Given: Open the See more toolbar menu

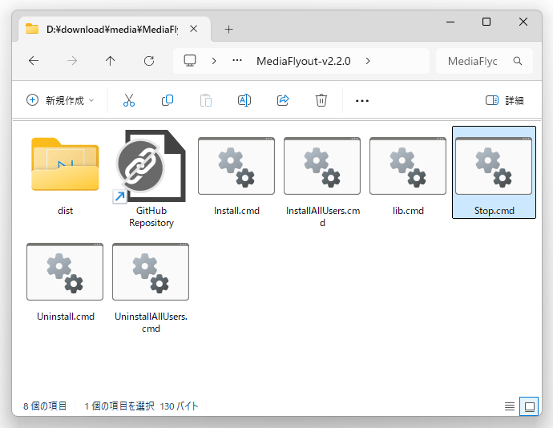Looking at the screenshot, I should [361, 100].
